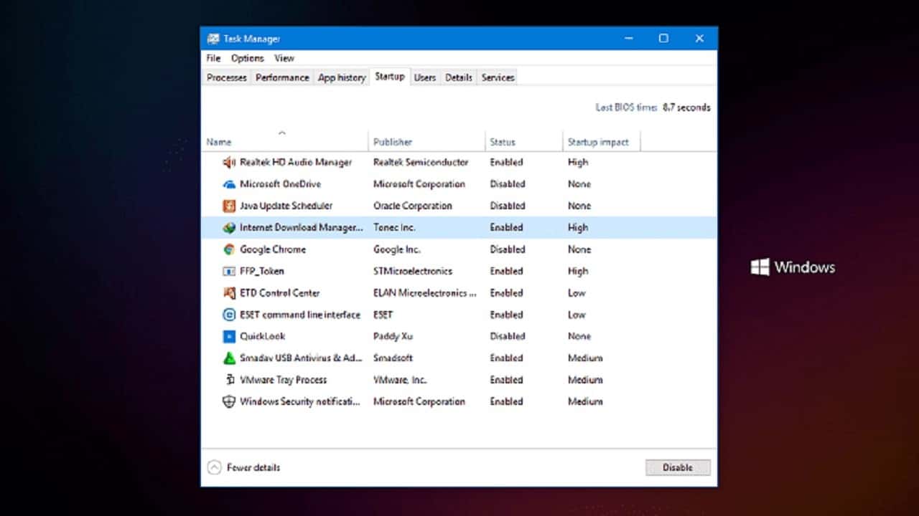Screen dimensions: 919x516
Task: Select the Realtek HD Audio Manager row name
Action: (x=296, y=163)
